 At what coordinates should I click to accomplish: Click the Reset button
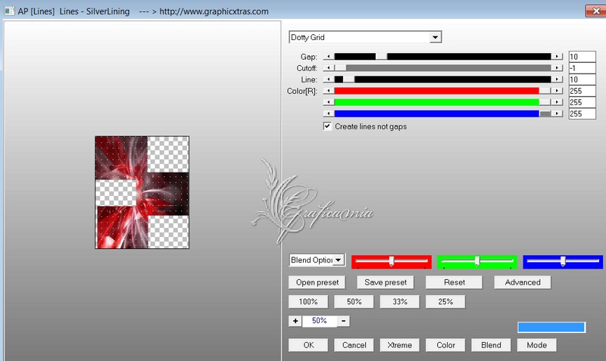click(454, 282)
